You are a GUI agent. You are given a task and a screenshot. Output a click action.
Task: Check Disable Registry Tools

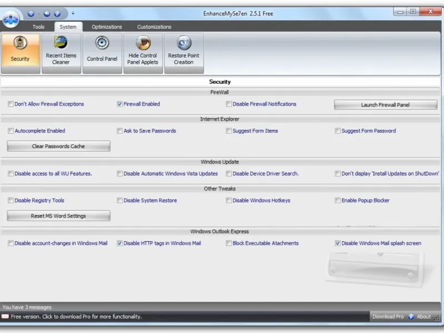11,200
